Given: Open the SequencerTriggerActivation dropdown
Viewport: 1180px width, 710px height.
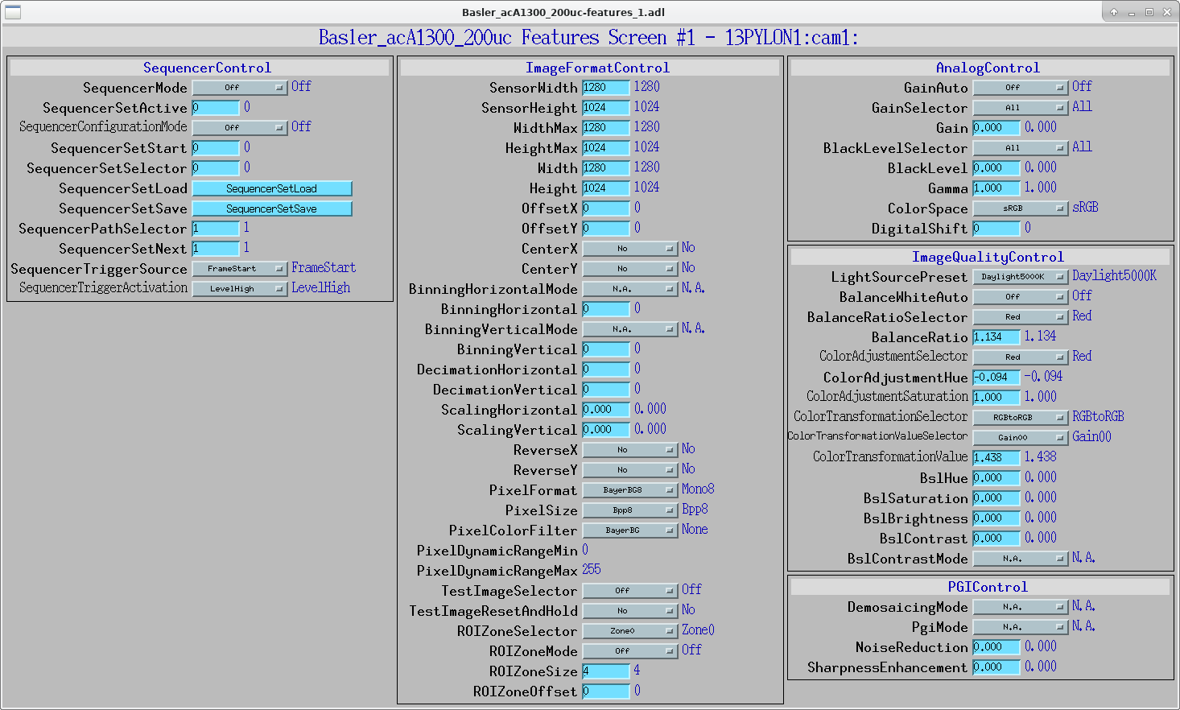Looking at the screenshot, I should (240, 288).
